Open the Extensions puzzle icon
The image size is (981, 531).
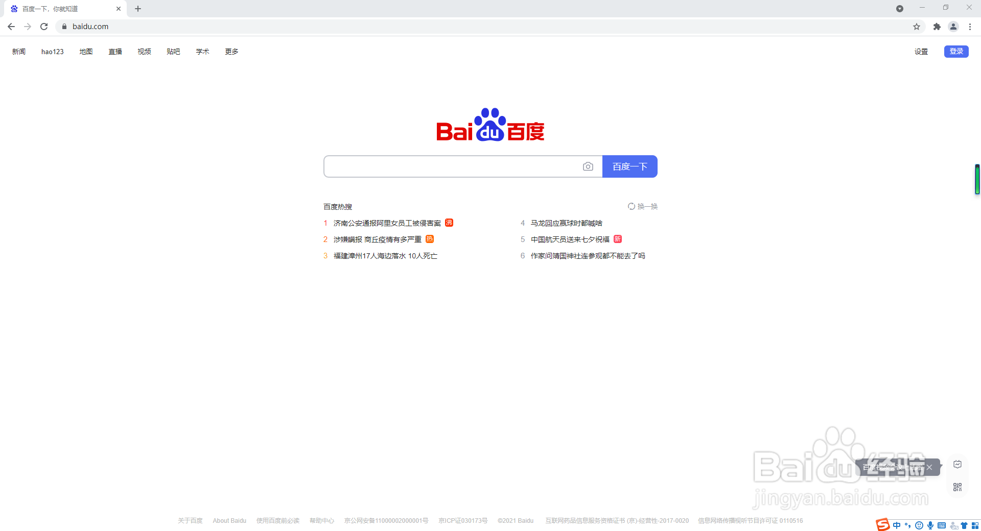click(937, 27)
